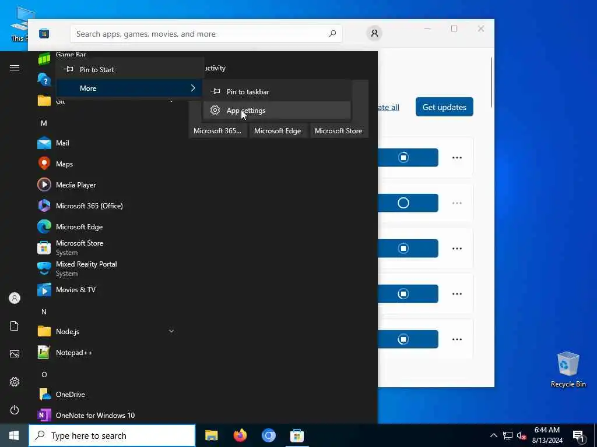Image resolution: width=597 pixels, height=447 pixels.
Task: Click the taskbar Type here to search box
Action: point(112,435)
